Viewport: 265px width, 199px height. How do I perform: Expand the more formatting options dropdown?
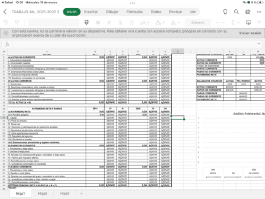tap(220, 23)
